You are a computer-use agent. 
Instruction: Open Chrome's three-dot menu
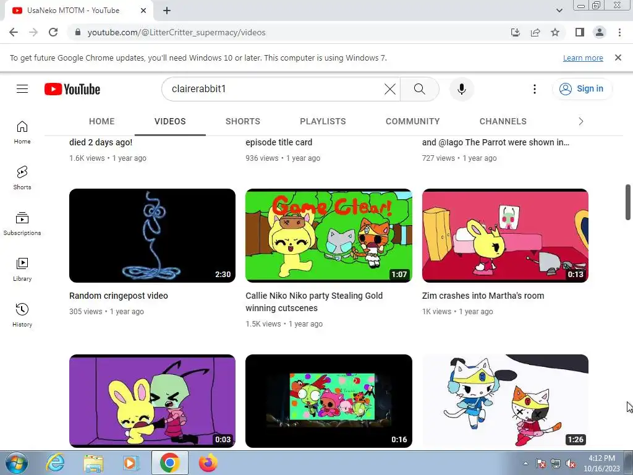pyautogui.click(x=619, y=32)
